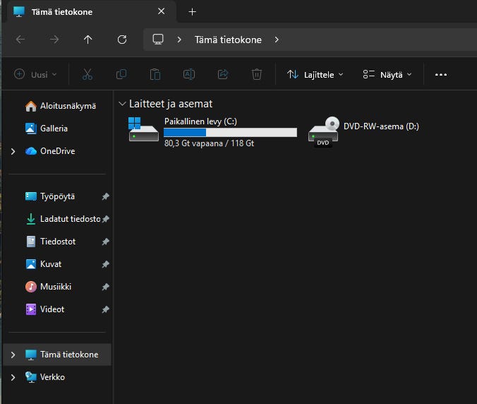Screen dimensions: 477x404
Task: Click the Paste clipboard icon
Action: click(x=155, y=74)
